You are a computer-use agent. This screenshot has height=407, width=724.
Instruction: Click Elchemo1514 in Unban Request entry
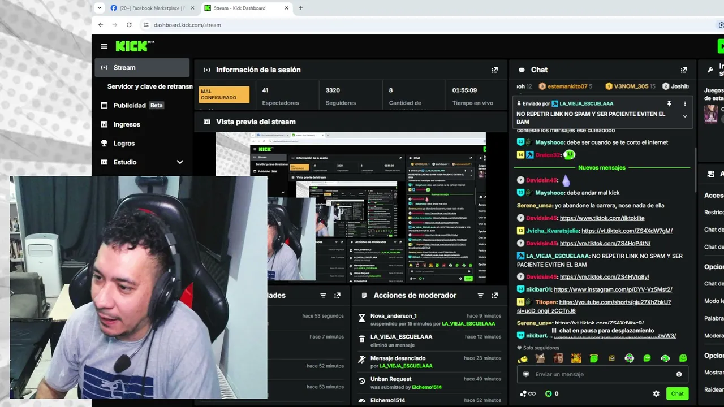(x=426, y=387)
